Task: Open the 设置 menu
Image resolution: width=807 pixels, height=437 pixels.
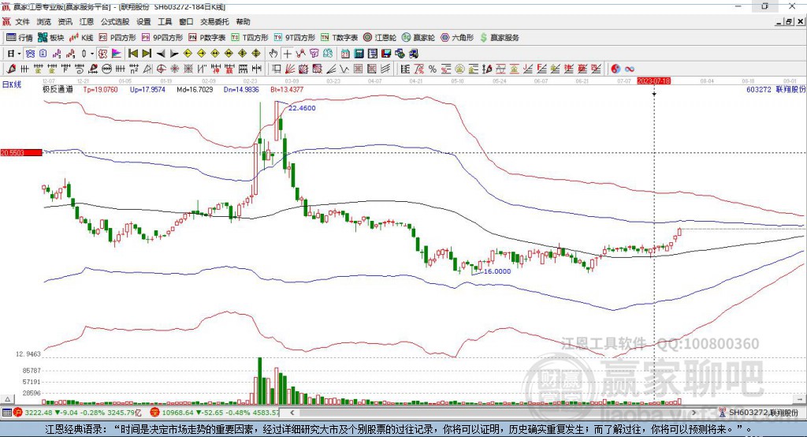Action: [143, 21]
